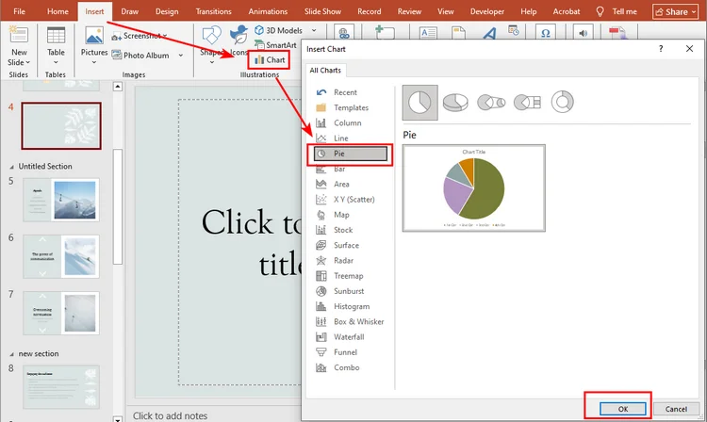Screen dimensions: 707x422
Task: Select Pie chart type
Action: [351, 154]
